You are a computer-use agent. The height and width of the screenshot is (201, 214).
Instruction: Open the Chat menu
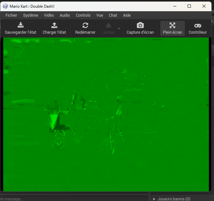pos(113,15)
